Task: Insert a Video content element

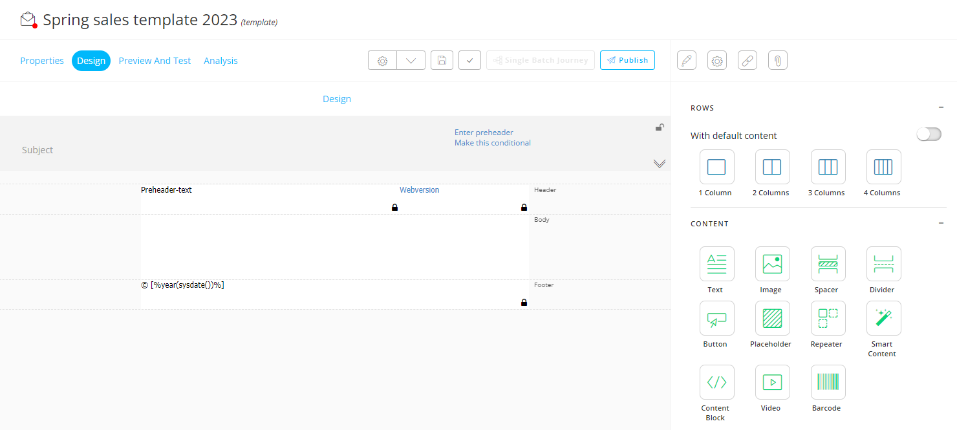Action: (x=772, y=382)
